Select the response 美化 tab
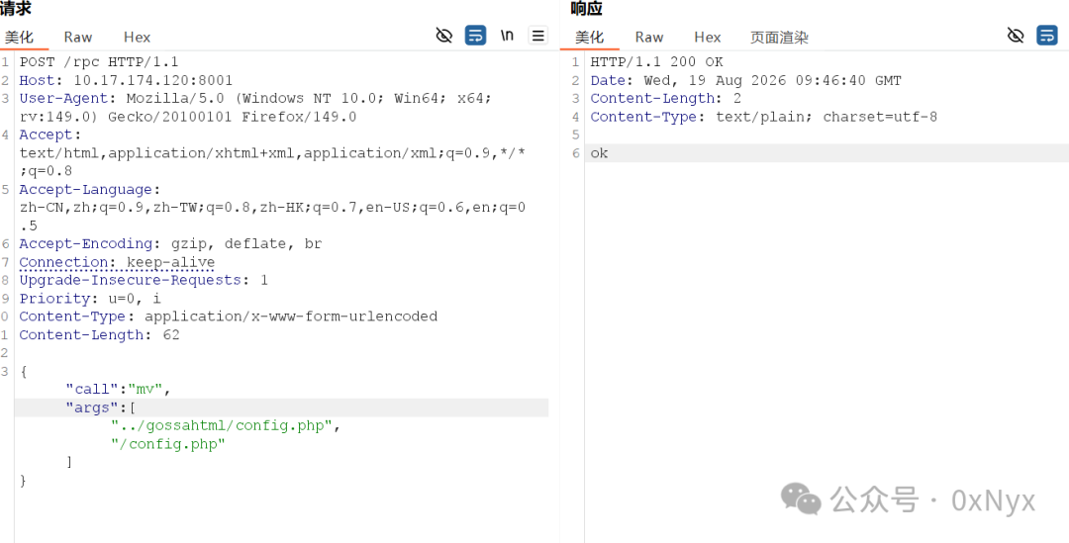1069x543 pixels. [590, 38]
